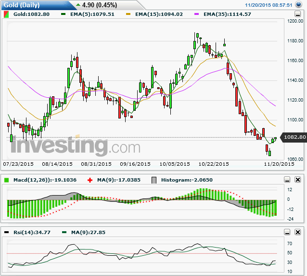Click the Gold:1082.80 legend label

click(x=31, y=14)
